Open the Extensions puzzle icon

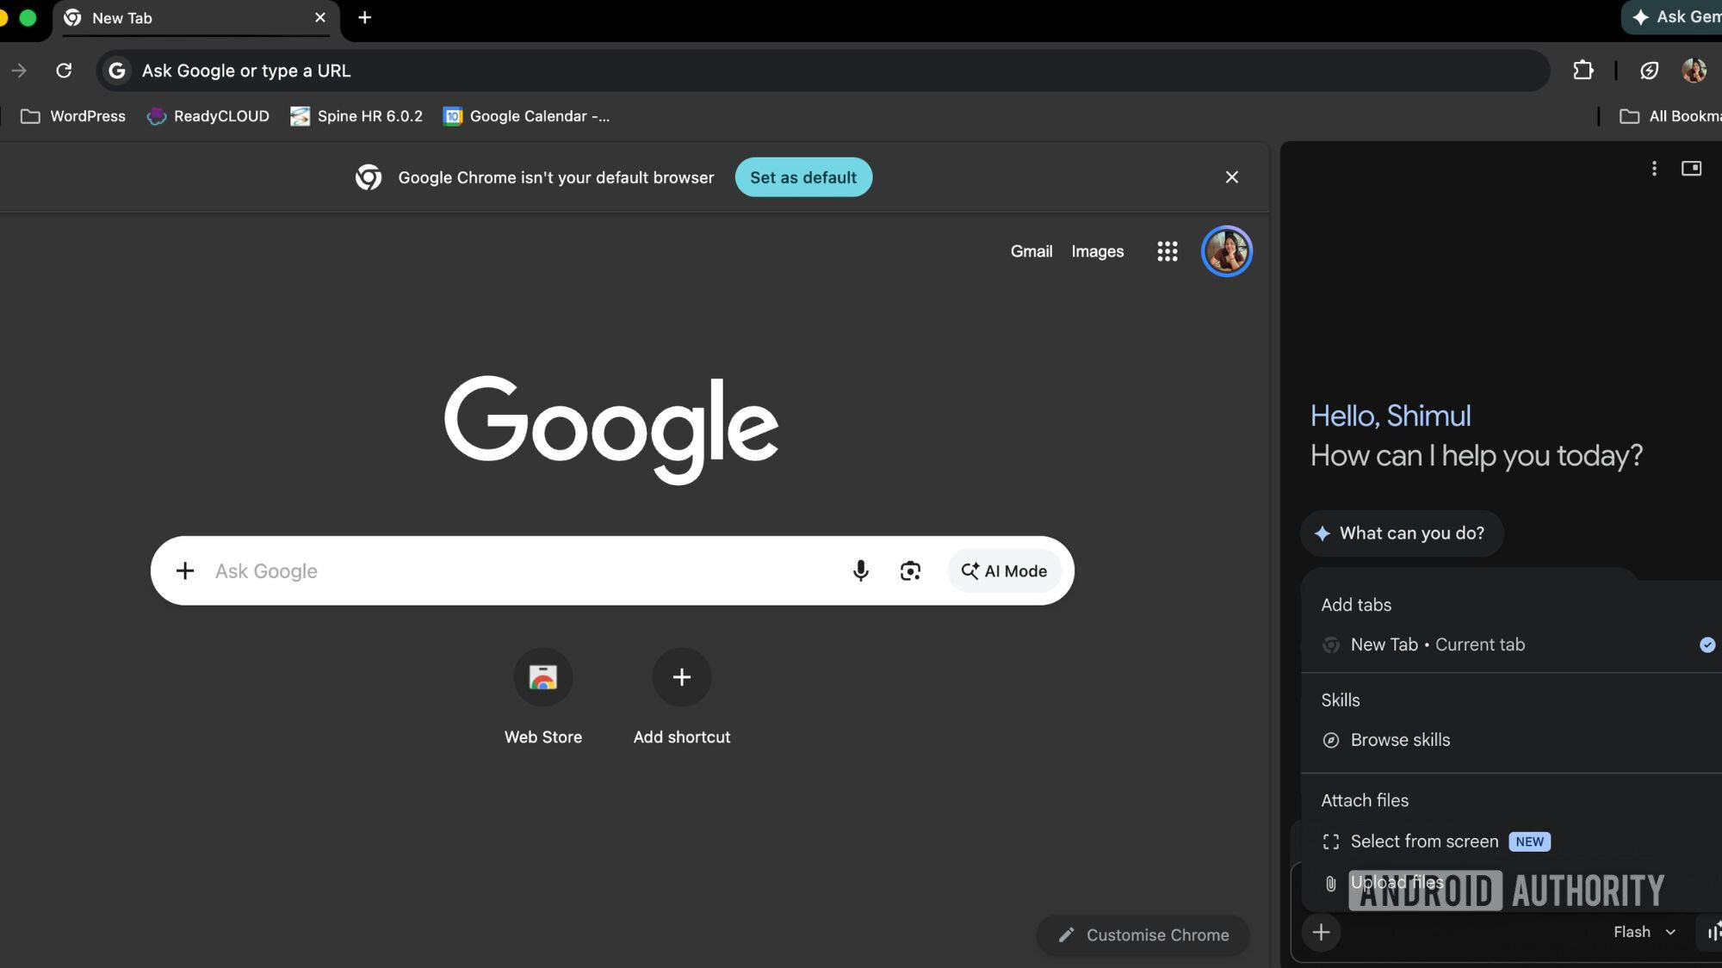coord(1583,71)
